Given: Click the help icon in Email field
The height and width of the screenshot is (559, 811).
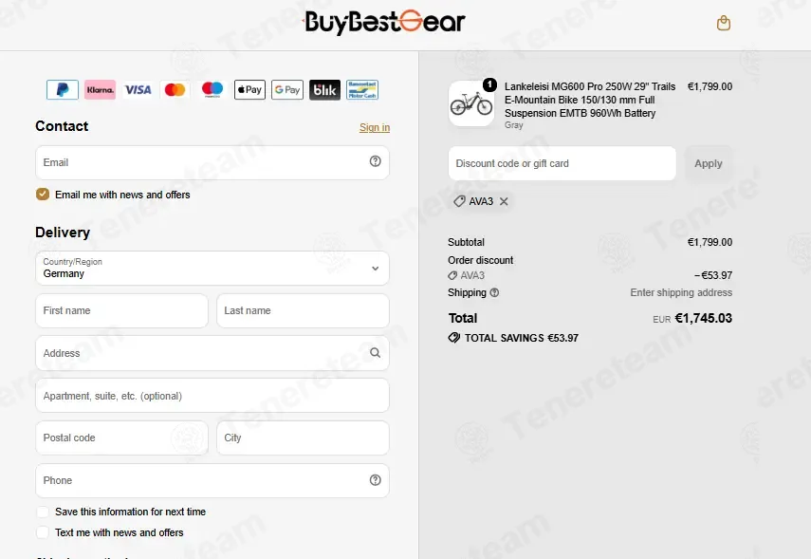Looking at the screenshot, I should pos(375,161).
